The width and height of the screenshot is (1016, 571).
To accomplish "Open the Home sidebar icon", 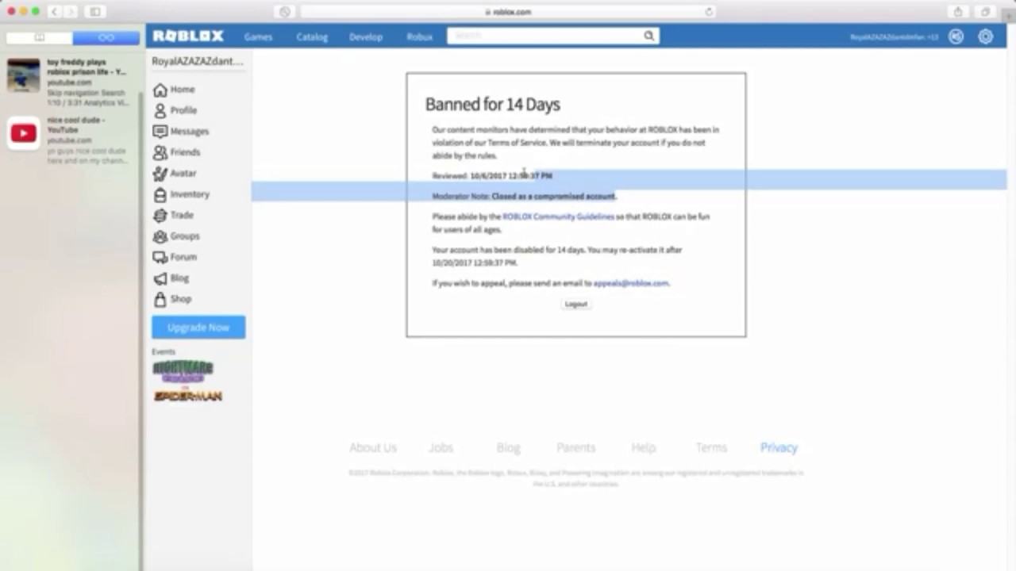I will [x=160, y=90].
